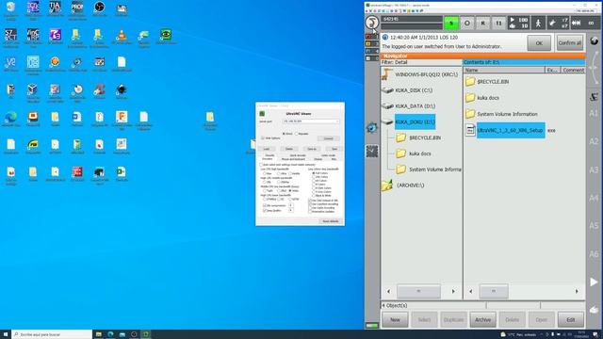This screenshot has width=603, height=339.
Task: Click the Windows Start button
Action: [x=6, y=334]
